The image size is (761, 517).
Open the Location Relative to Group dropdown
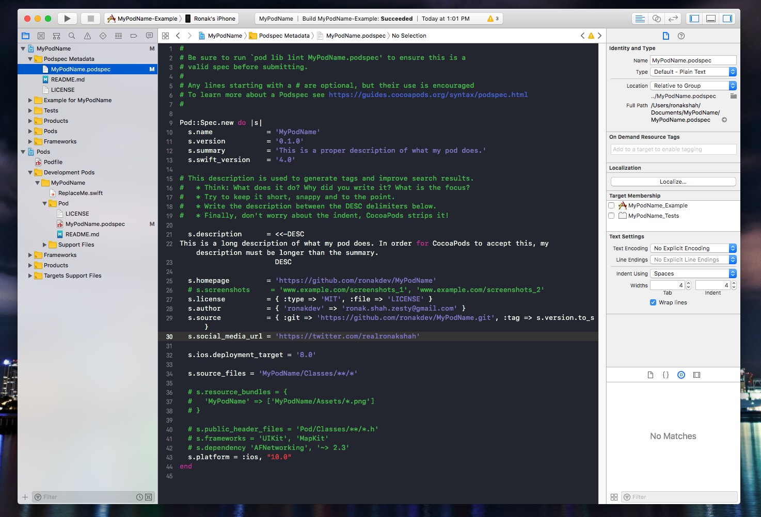coord(693,86)
